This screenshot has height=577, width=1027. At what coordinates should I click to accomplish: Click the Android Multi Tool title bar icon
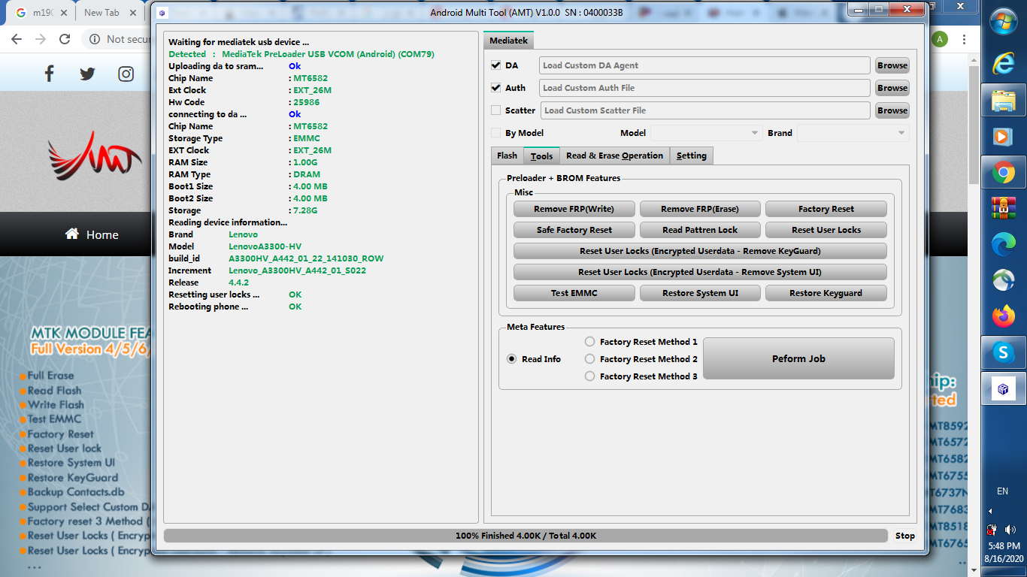click(162, 13)
